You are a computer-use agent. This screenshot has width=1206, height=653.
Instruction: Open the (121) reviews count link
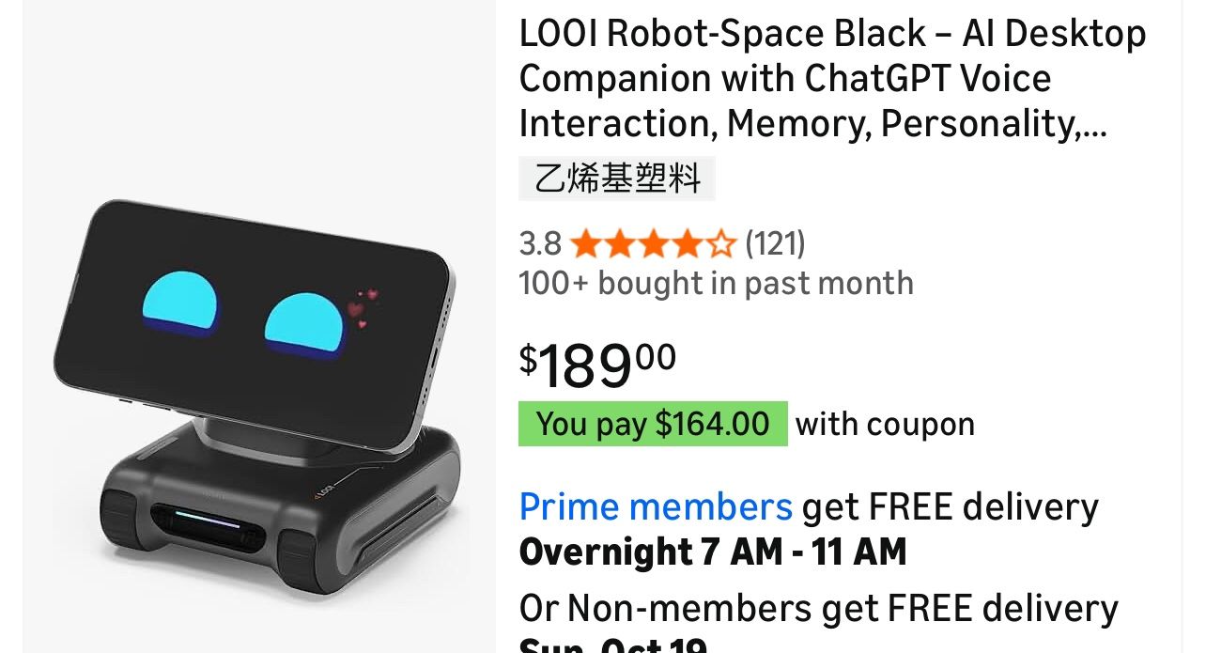click(775, 244)
